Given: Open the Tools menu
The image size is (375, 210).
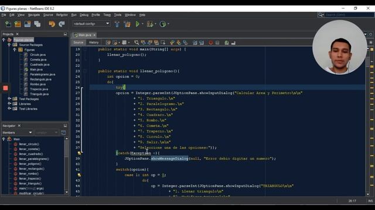Looking at the screenshot, I should click(118, 15).
